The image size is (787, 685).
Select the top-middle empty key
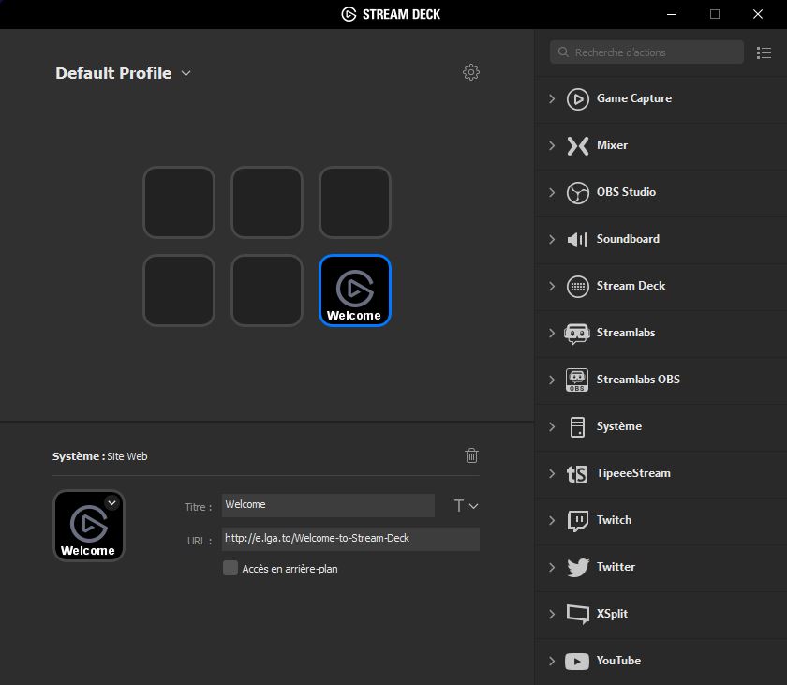click(266, 202)
